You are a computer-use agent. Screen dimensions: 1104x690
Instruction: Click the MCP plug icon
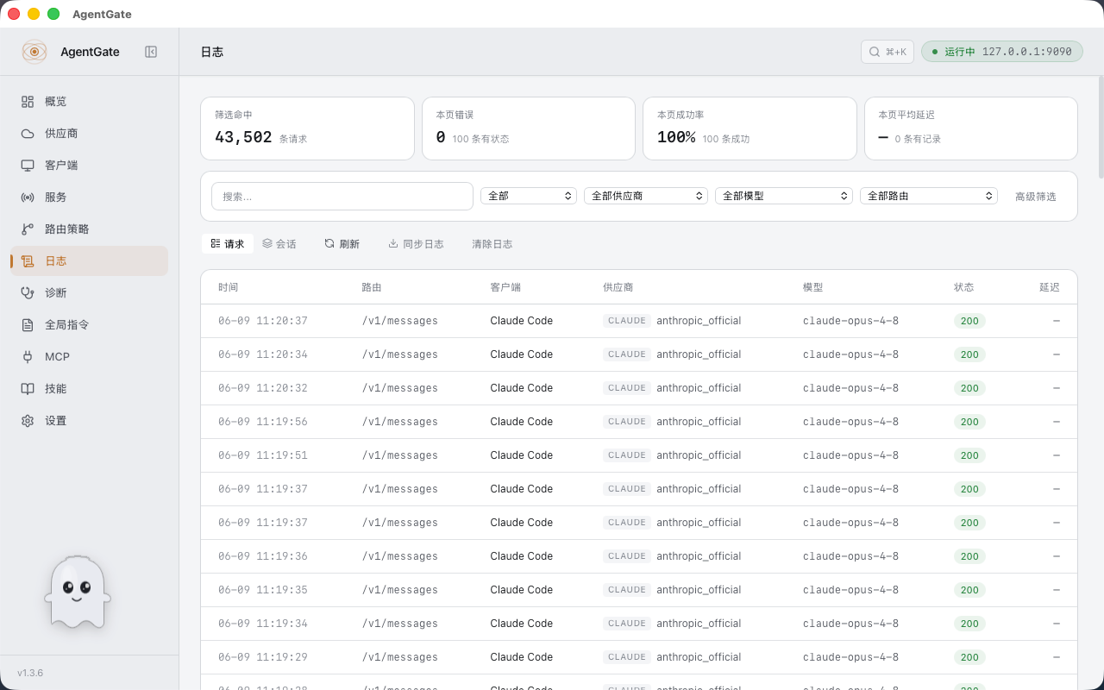[x=28, y=357]
